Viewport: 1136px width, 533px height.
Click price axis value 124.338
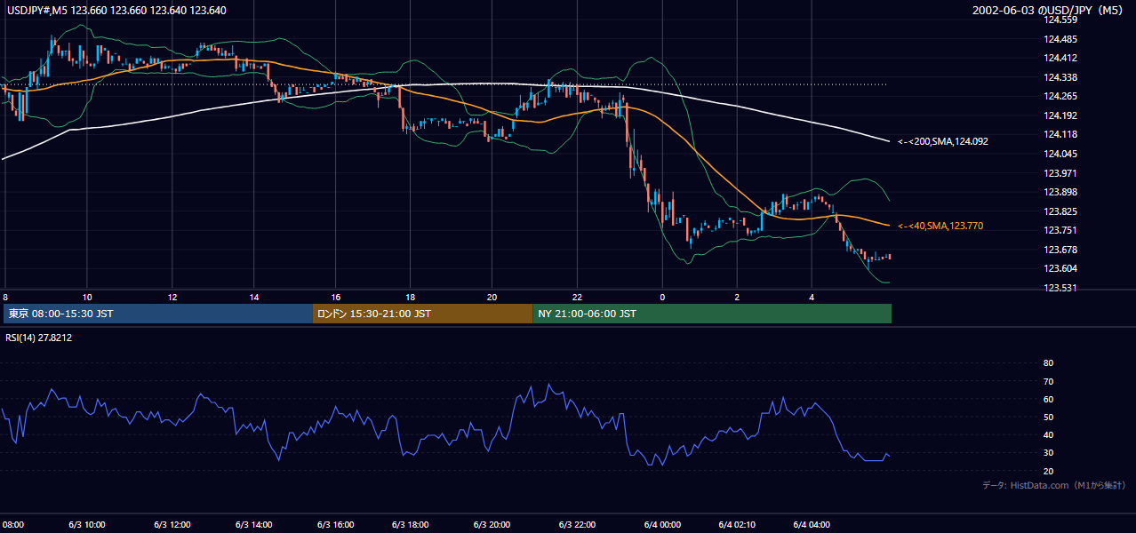(1060, 77)
